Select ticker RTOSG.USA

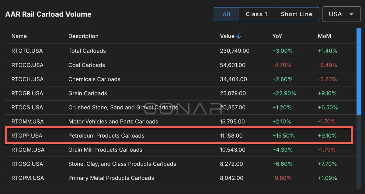[27, 164]
